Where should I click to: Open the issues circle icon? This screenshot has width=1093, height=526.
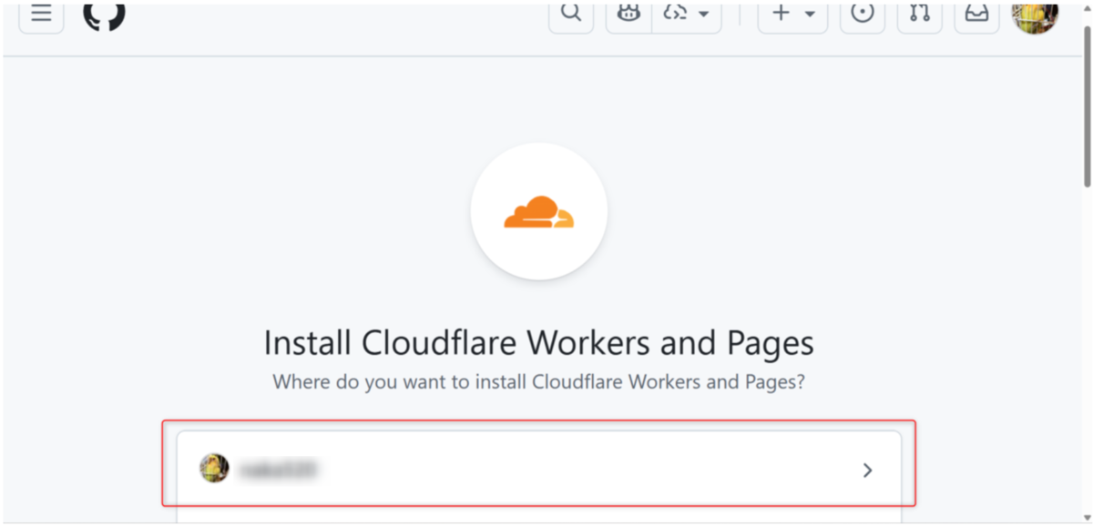[863, 14]
